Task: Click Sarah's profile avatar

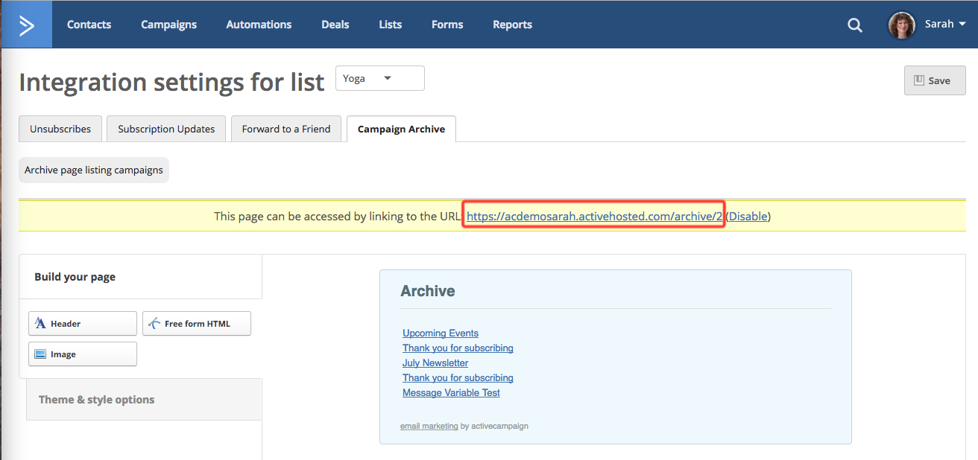Action: pos(901,25)
